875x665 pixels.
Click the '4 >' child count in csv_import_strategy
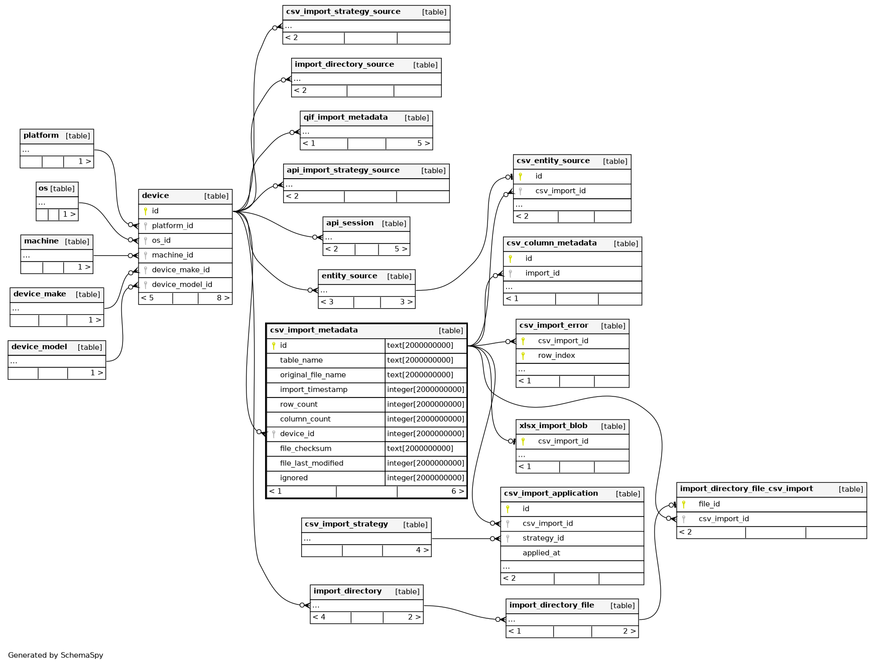pos(422,551)
